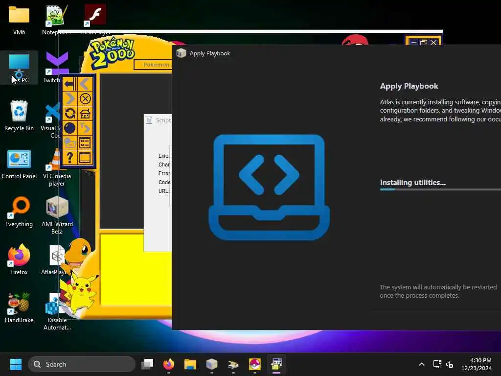Screen dimensions: 501x376
Task: Open the Windows Start menu
Action: point(16,364)
